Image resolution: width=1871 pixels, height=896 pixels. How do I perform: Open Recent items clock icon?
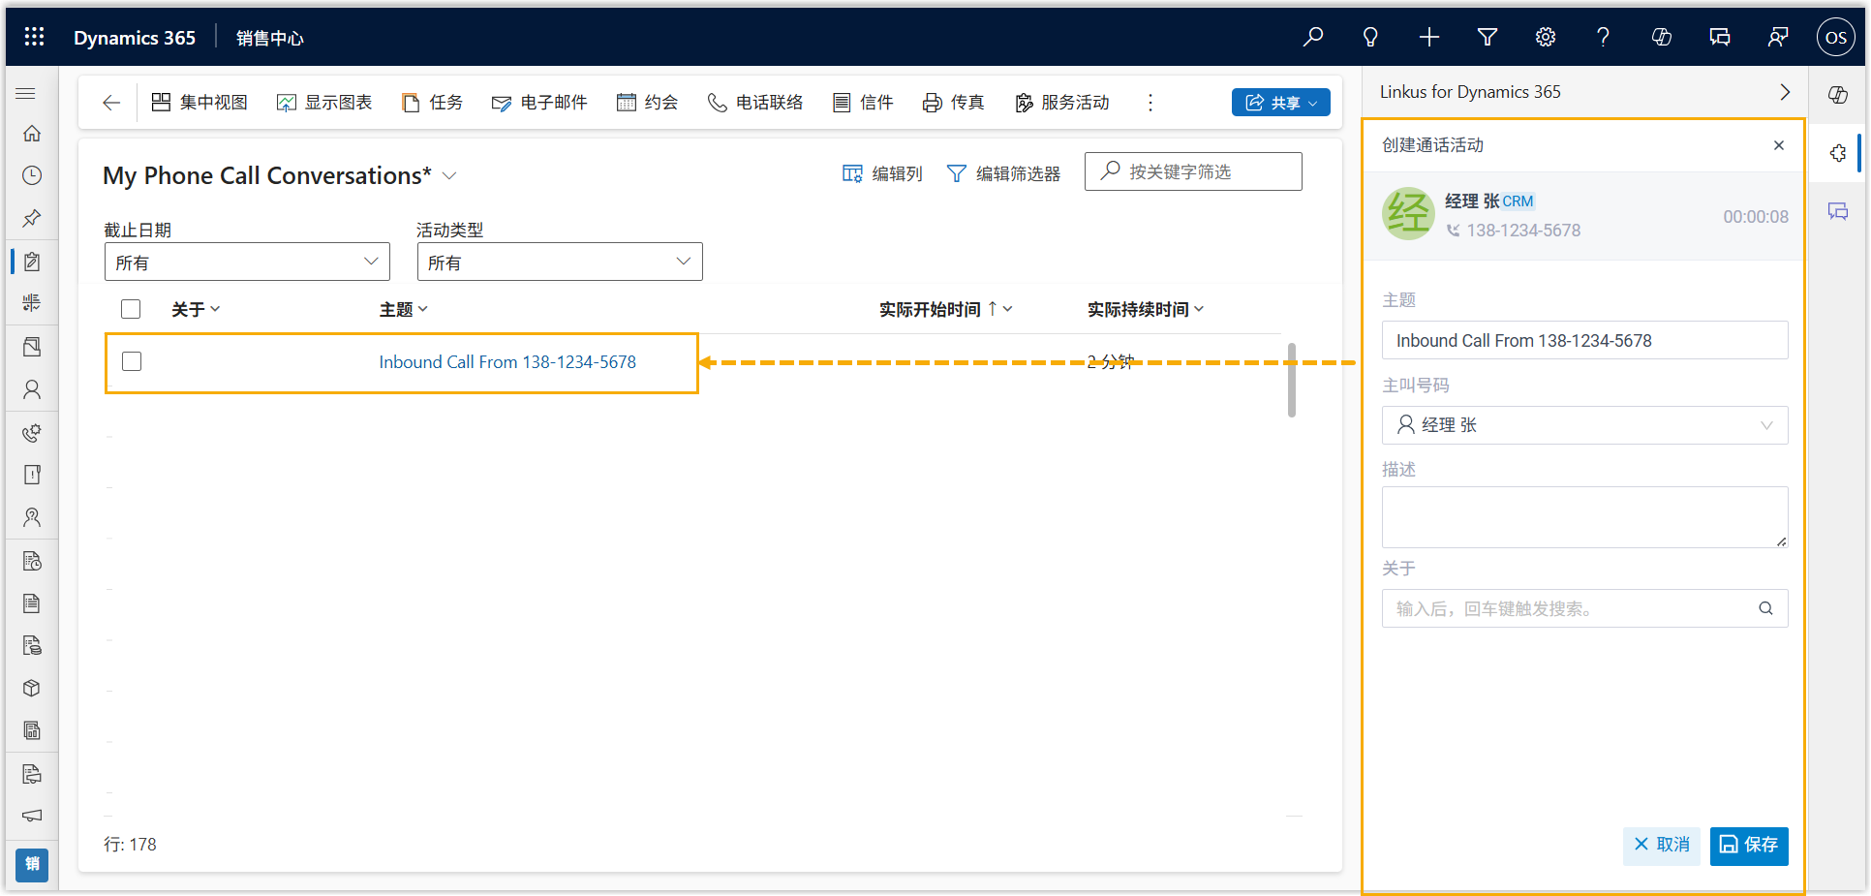click(x=32, y=175)
